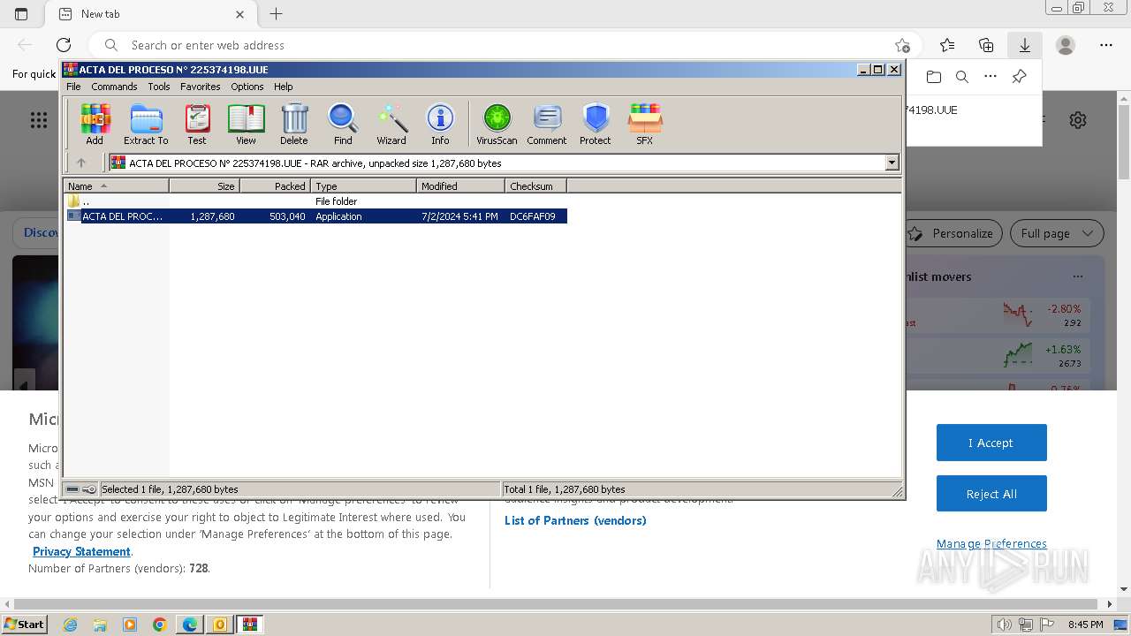The image size is (1131, 636).
Task: Select the ACTA DEL PROC... application file
Action: [315, 216]
